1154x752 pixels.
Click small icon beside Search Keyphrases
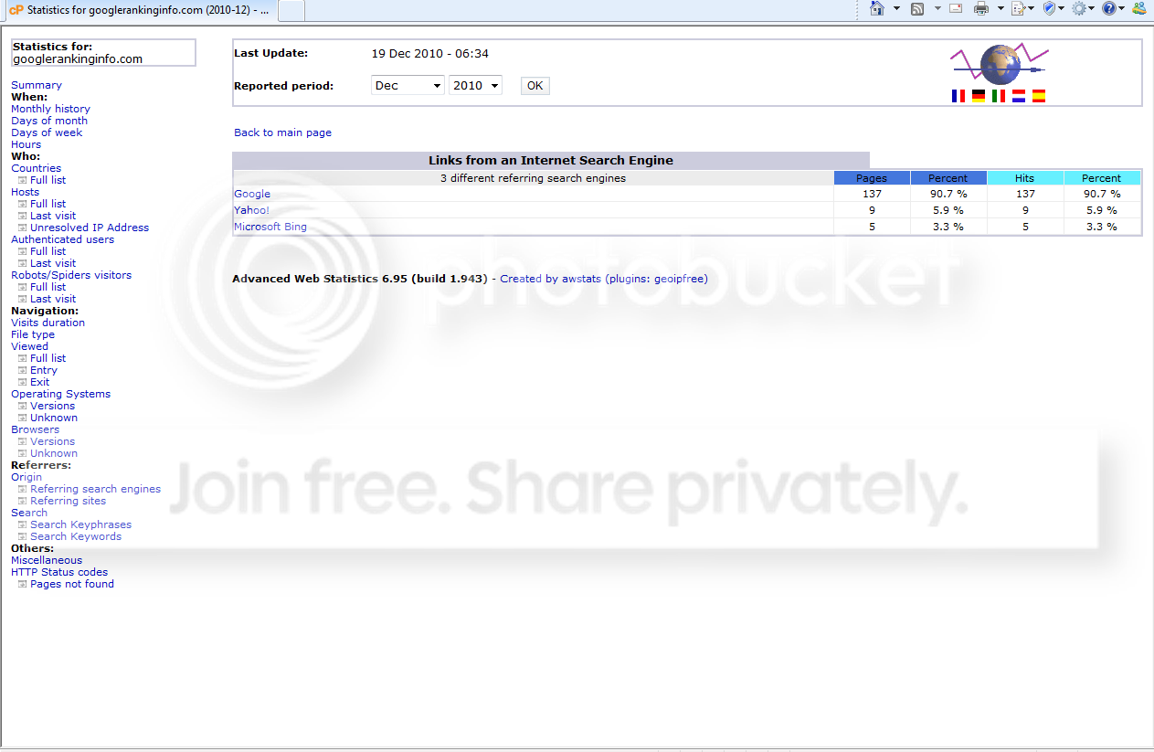[23, 524]
